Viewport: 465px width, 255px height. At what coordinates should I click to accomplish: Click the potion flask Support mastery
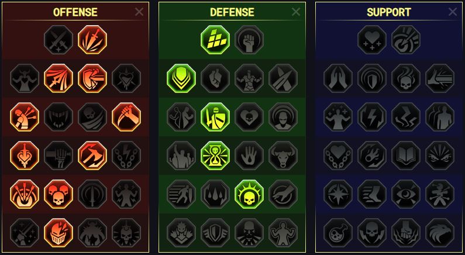pyautogui.click(x=337, y=233)
